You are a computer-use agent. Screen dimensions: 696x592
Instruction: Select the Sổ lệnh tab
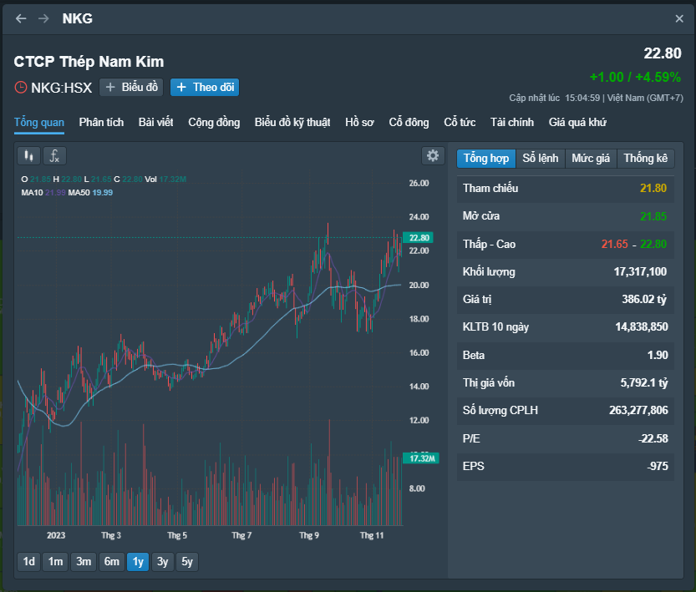pos(541,159)
